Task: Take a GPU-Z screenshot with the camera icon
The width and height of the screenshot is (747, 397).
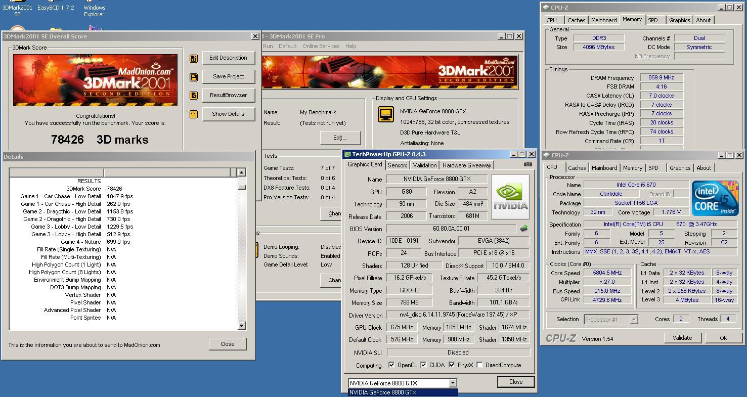Action: tap(528, 164)
